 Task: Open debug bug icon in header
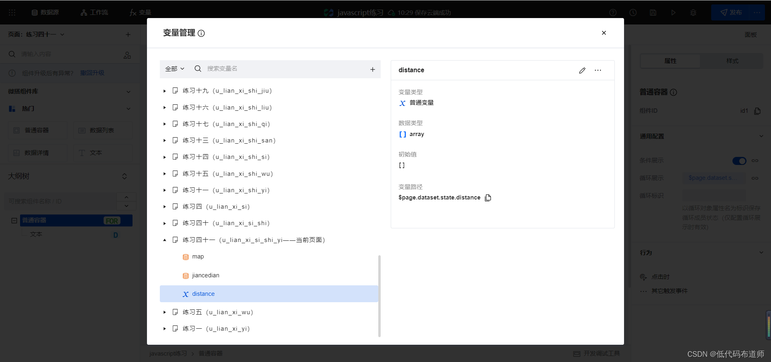pyautogui.click(x=693, y=12)
